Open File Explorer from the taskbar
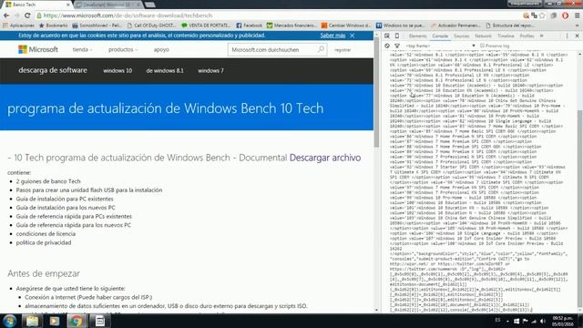583x328 pixels. pyautogui.click(x=33, y=321)
